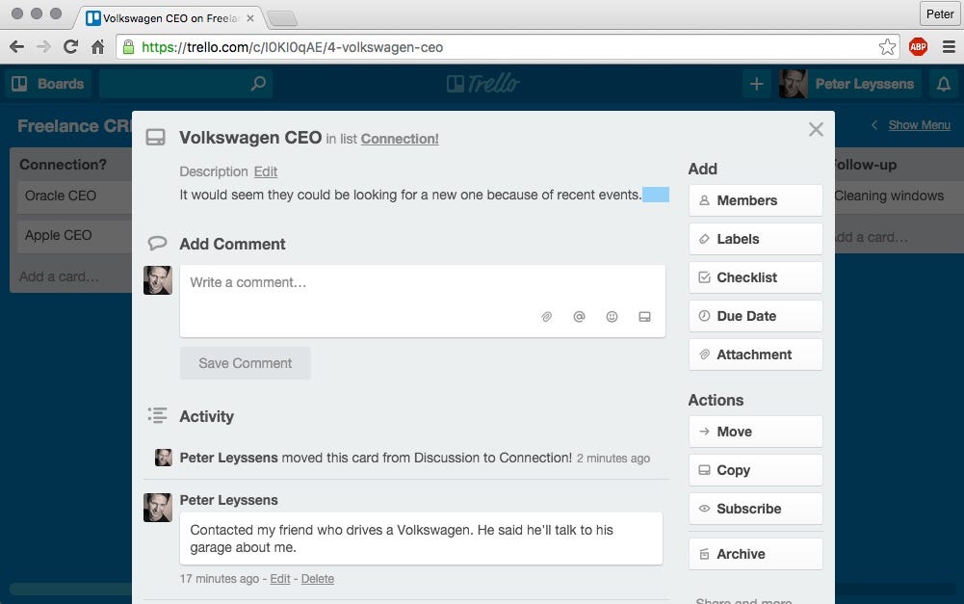This screenshot has width=964, height=604.
Task: Archive the Volkswagen CEO card
Action: click(x=756, y=554)
